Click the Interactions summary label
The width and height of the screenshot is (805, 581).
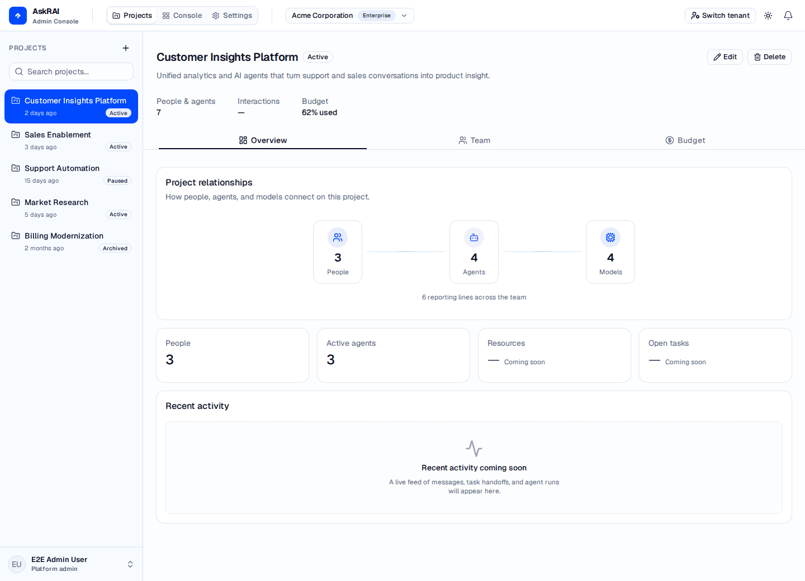[259, 101]
